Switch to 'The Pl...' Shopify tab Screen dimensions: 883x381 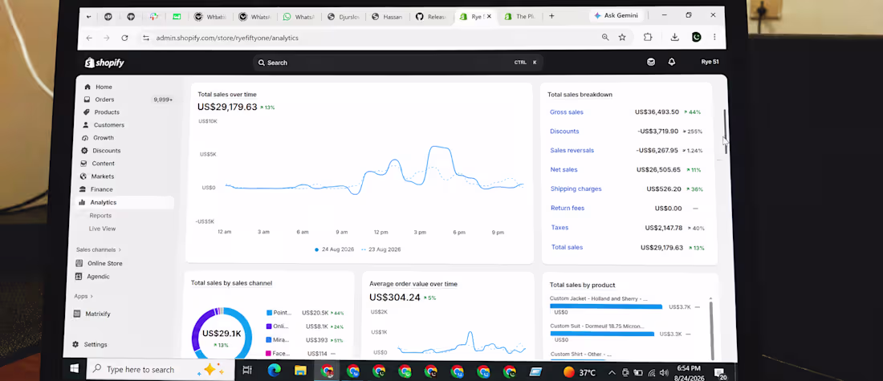[520, 17]
